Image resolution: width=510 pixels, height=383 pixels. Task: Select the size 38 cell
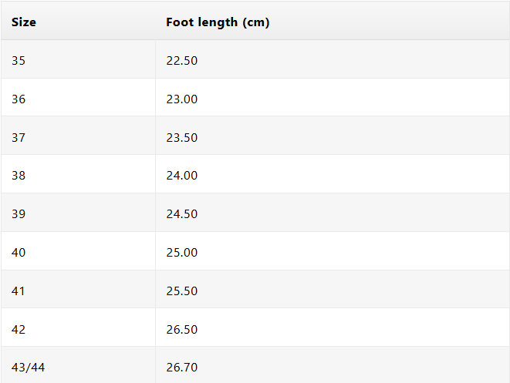coord(19,175)
